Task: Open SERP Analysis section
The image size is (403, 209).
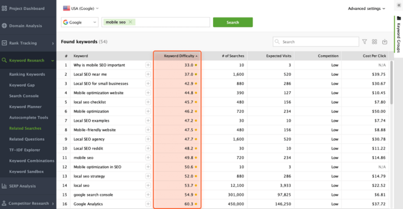Action: click(22, 186)
